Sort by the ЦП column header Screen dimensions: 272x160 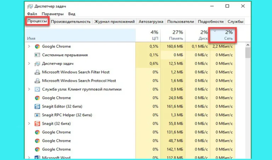pyautogui.click(x=148, y=35)
